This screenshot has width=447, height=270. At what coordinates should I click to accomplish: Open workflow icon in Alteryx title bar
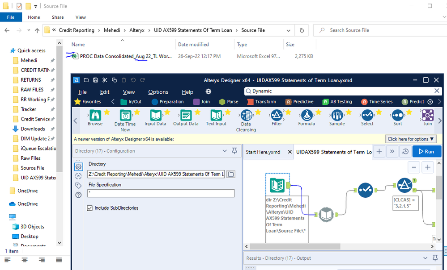pos(86,80)
